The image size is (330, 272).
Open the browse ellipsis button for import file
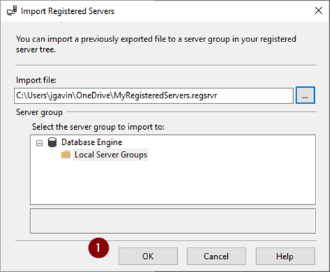click(x=305, y=95)
